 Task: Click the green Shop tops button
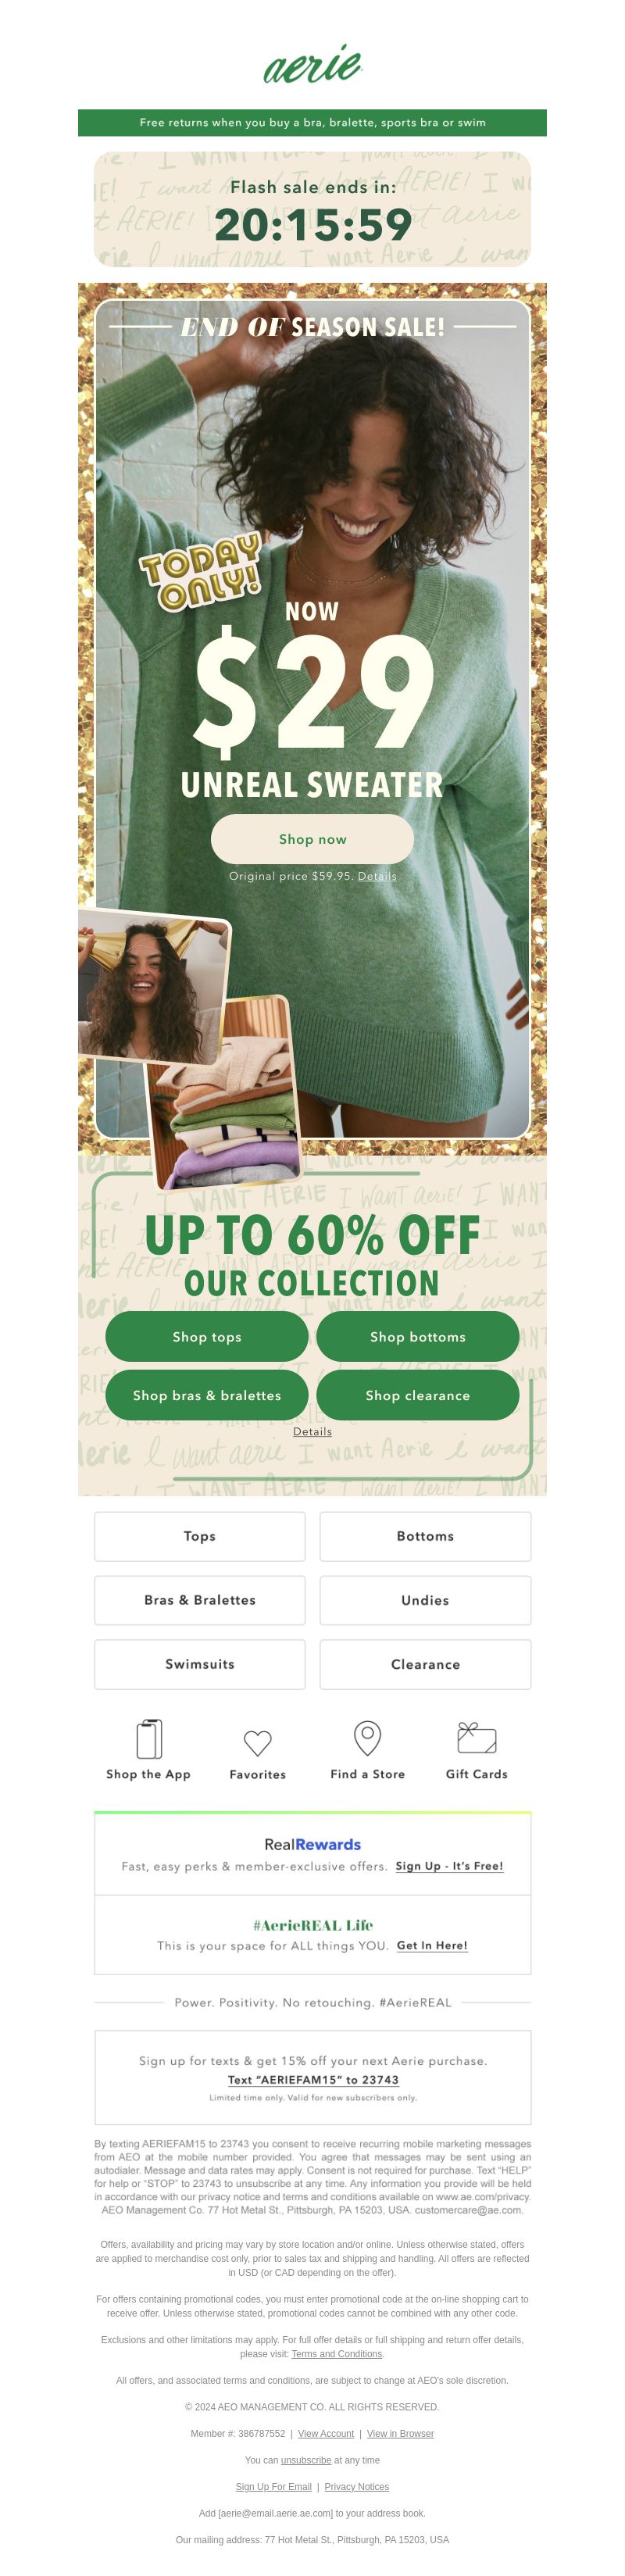click(x=207, y=1336)
